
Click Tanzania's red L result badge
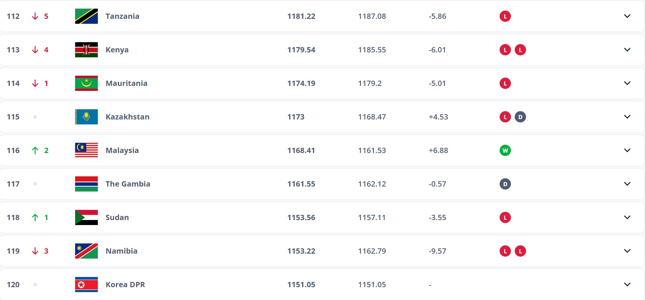point(505,16)
